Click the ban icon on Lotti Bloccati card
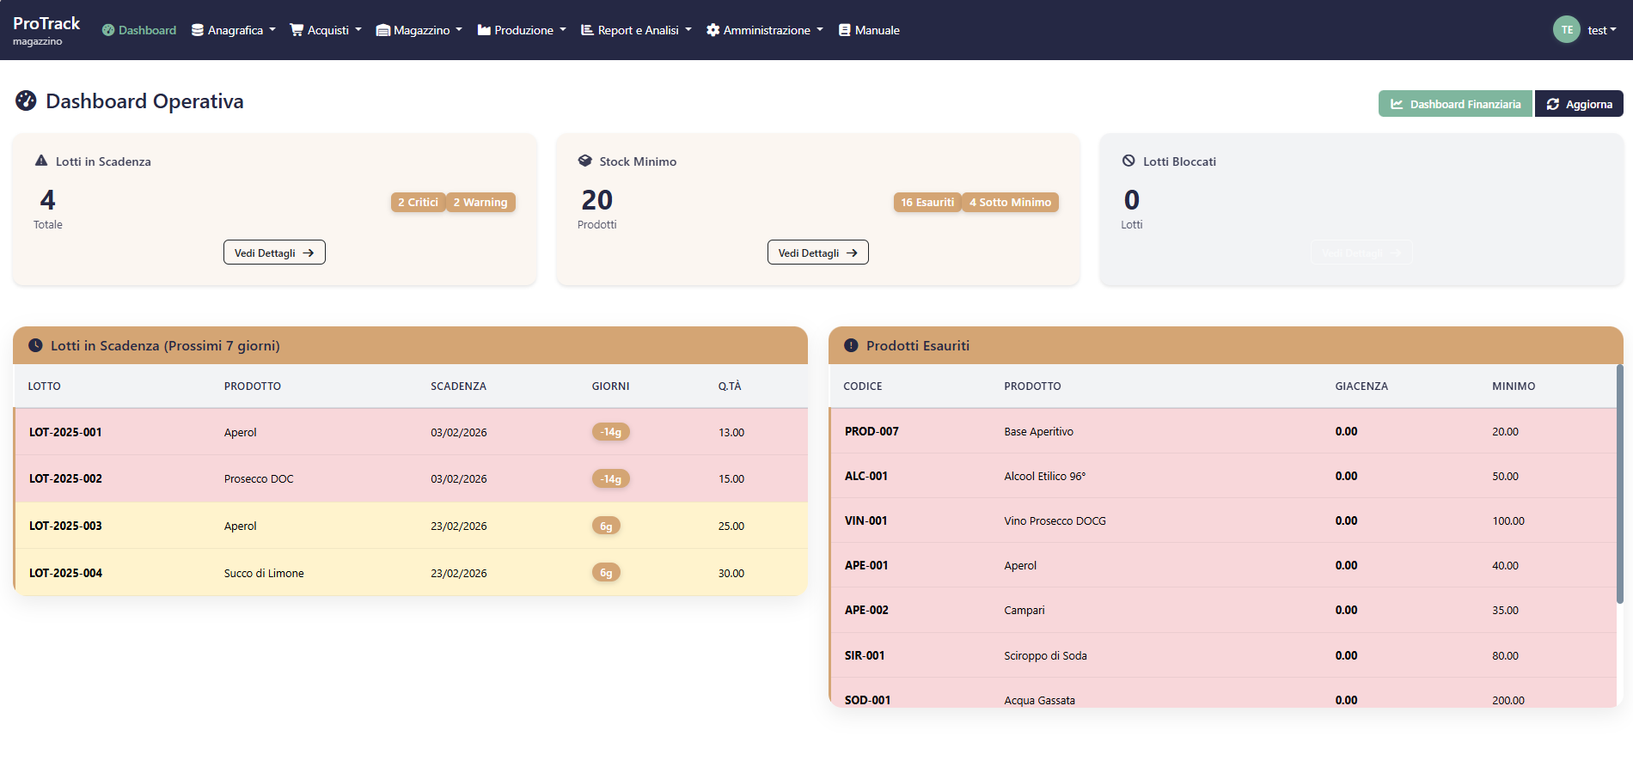Viewport: 1633px width, 779px height. tap(1128, 161)
